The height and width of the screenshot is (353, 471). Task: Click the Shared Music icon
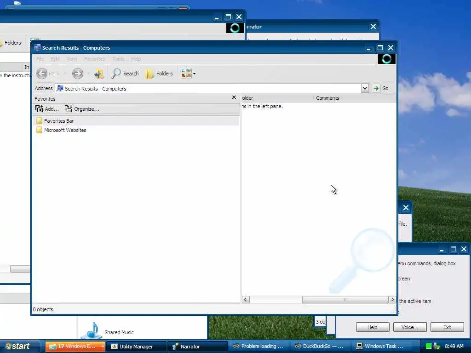92,330
